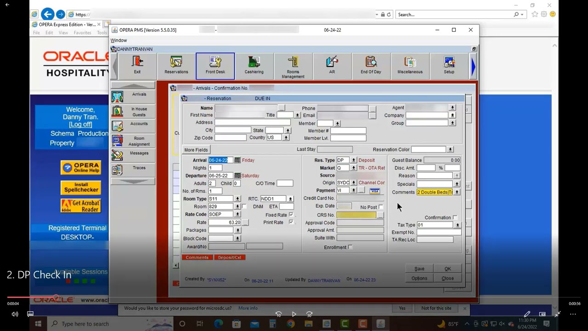Expand the RTC dropdown
Image resolution: width=588 pixels, height=331 pixels.
(x=290, y=199)
